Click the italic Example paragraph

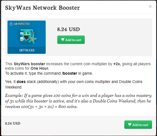coord(78,101)
